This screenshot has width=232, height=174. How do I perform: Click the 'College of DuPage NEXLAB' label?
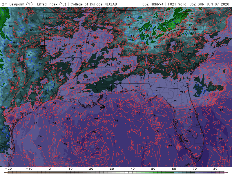pyautogui.click(x=94, y=4)
